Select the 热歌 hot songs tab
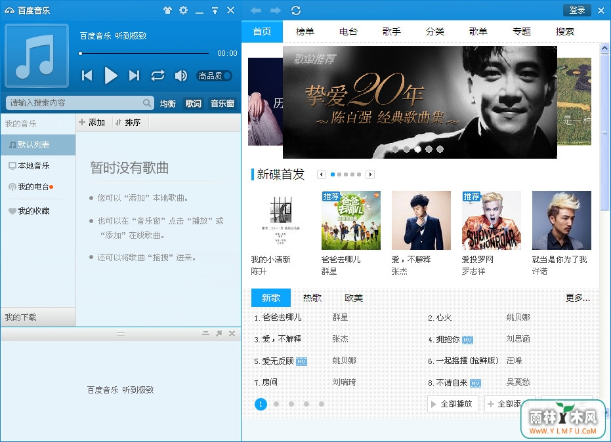This screenshot has height=442, width=611. (312, 298)
